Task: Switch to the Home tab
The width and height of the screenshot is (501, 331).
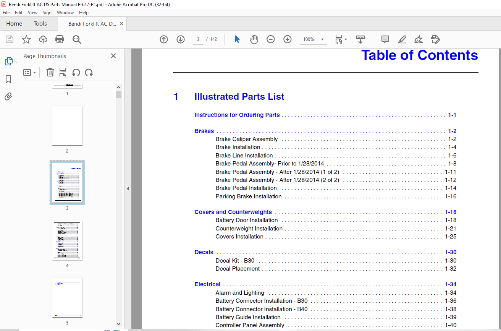Action: coord(14,24)
